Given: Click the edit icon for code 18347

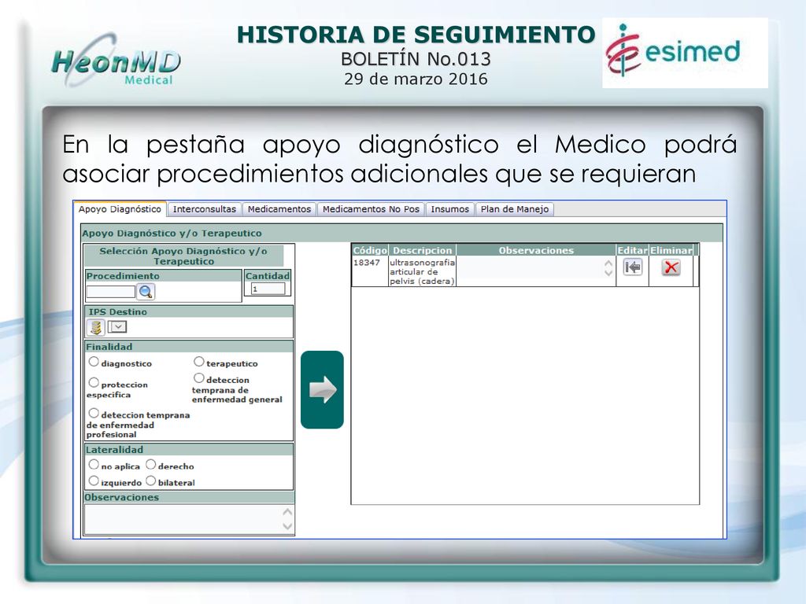Looking at the screenshot, I should [633, 267].
